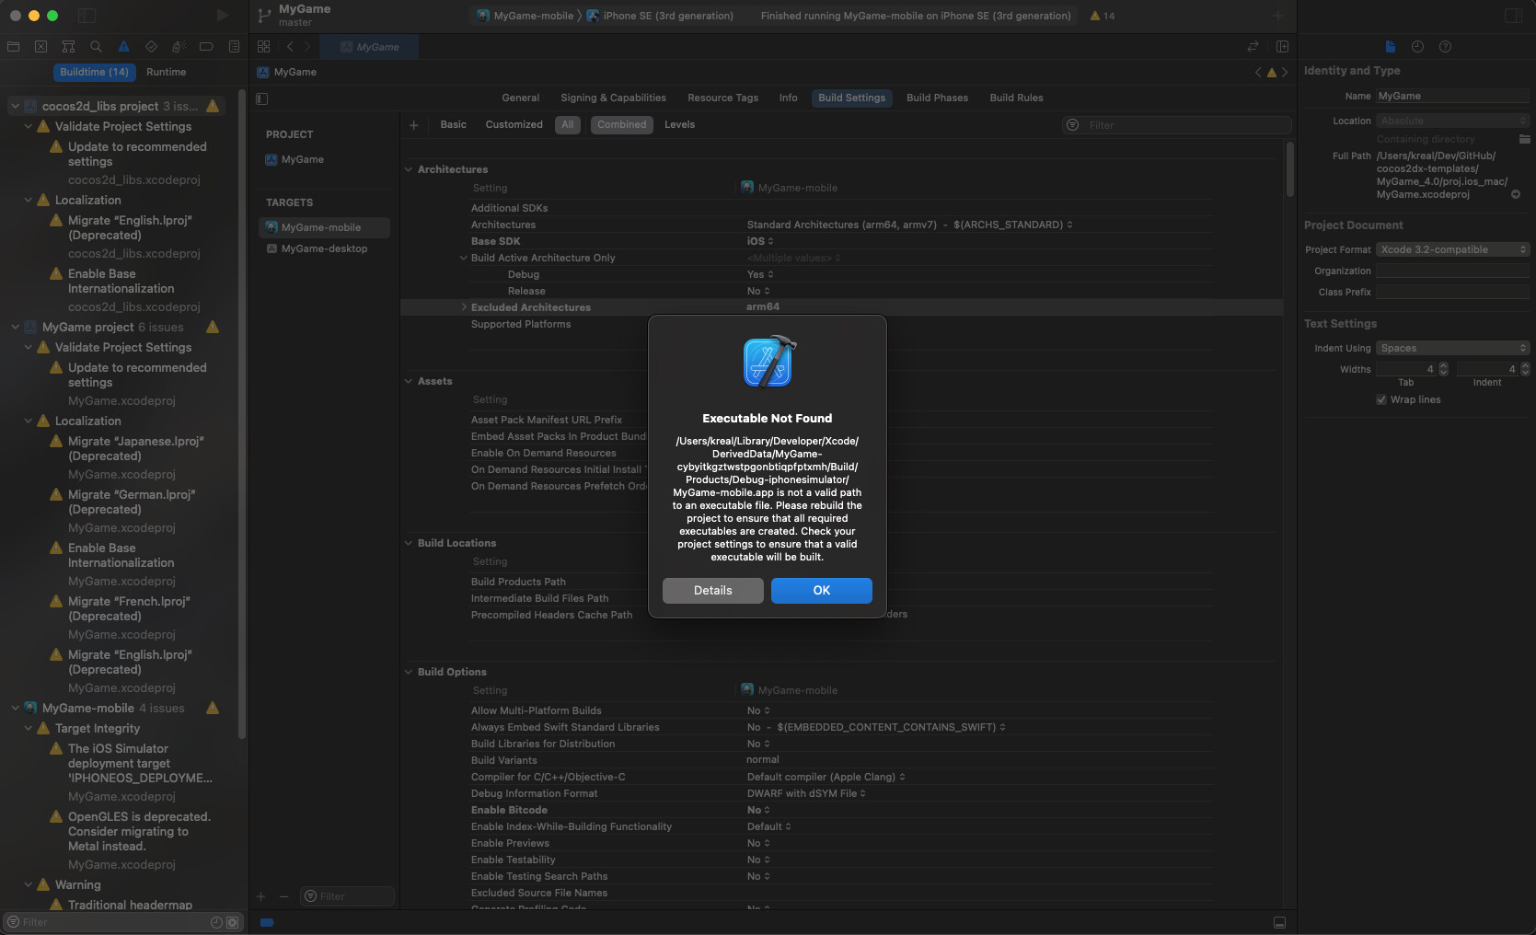Open the Report navigator icon

point(234,46)
